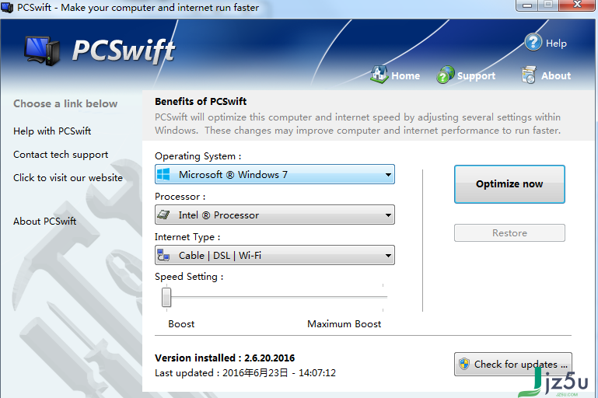Image resolution: width=598 pixels, height=398 pixels.
Task: Minimize the PCSwift window
Action: [x=527, y=5]
